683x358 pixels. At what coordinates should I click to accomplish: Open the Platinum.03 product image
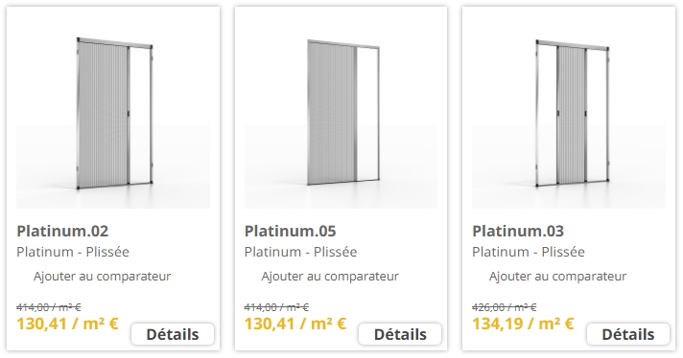coord(569,113)
